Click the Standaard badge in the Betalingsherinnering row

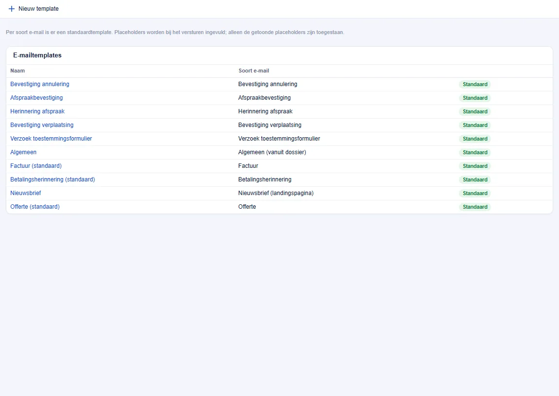475,180
